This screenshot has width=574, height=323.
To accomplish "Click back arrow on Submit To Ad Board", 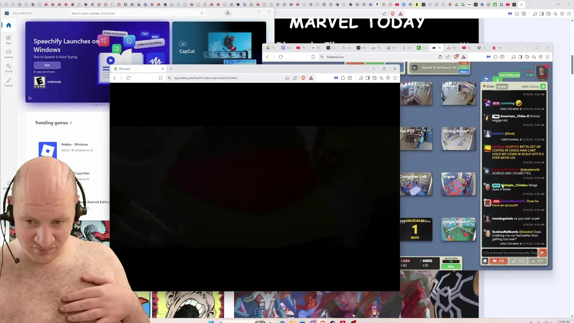I will pyautogui.click(x=414, y=68).
